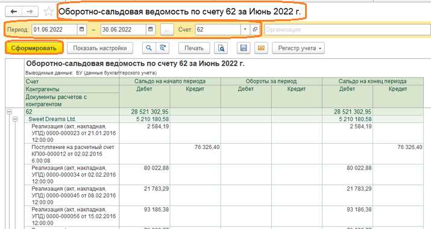Send report by email envelope icon

(x=261, y=48)
